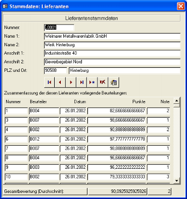The width and height of the screenshot is (187, 199).
Task: Click the scrollbar up arrow of the list
Action: (x=176, y=101)
